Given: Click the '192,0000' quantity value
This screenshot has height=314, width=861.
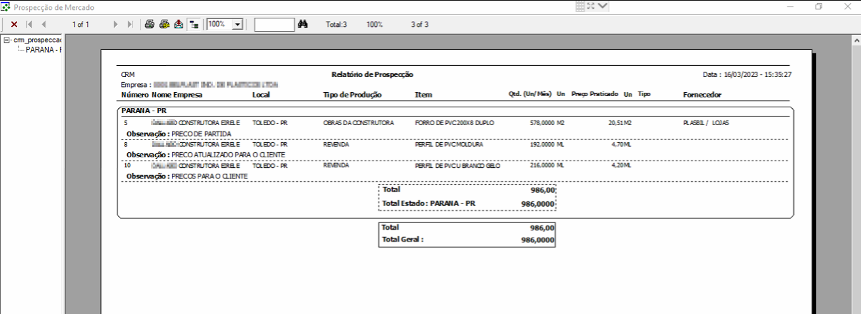Looking at the screenshot, I should point(542,144).
